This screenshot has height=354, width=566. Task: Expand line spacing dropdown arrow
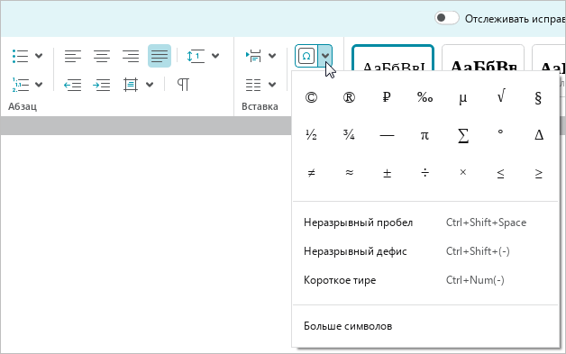tap(215, 56)
